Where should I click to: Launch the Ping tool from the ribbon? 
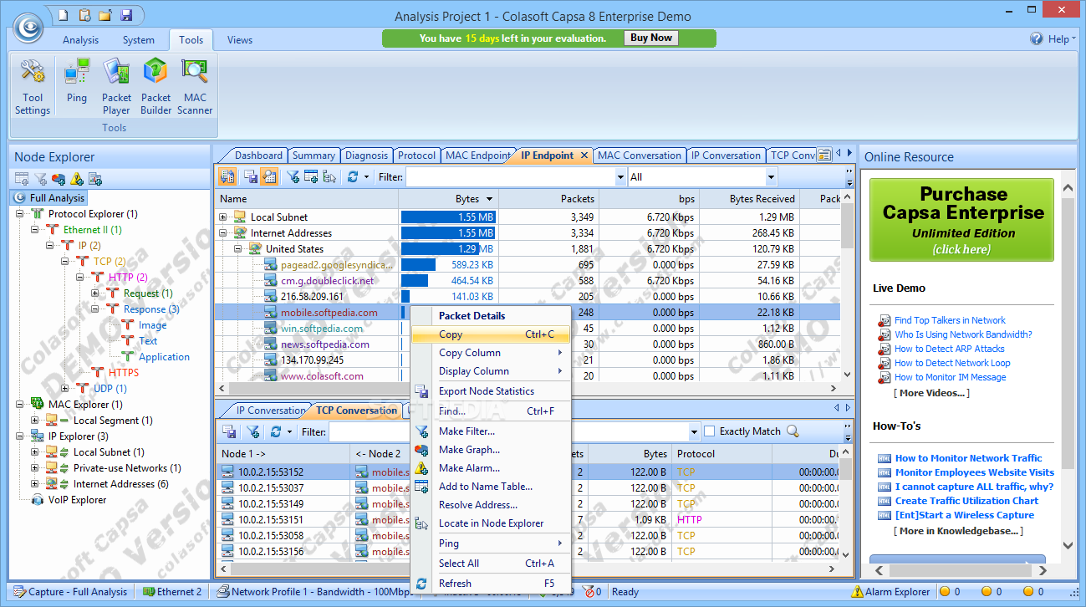(77, 82)
